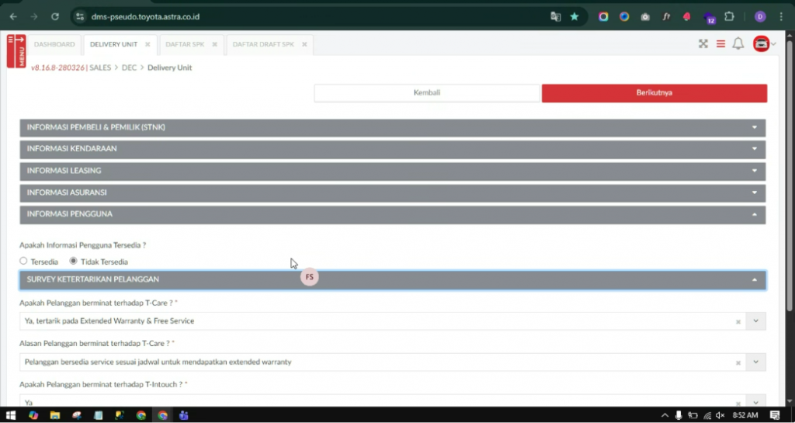Select the Tidak Tersedia radio button

click(x=74, y=262)
